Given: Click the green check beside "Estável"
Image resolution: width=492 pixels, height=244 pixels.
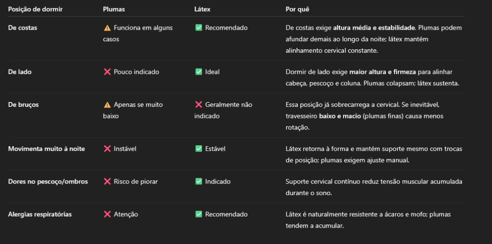Looking at the screenshot, I should point(198,149).
